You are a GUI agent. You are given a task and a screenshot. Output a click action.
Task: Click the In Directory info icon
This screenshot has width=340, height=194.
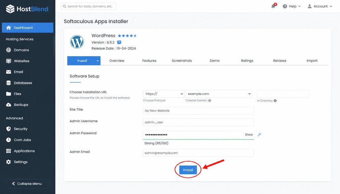(275, 100)
